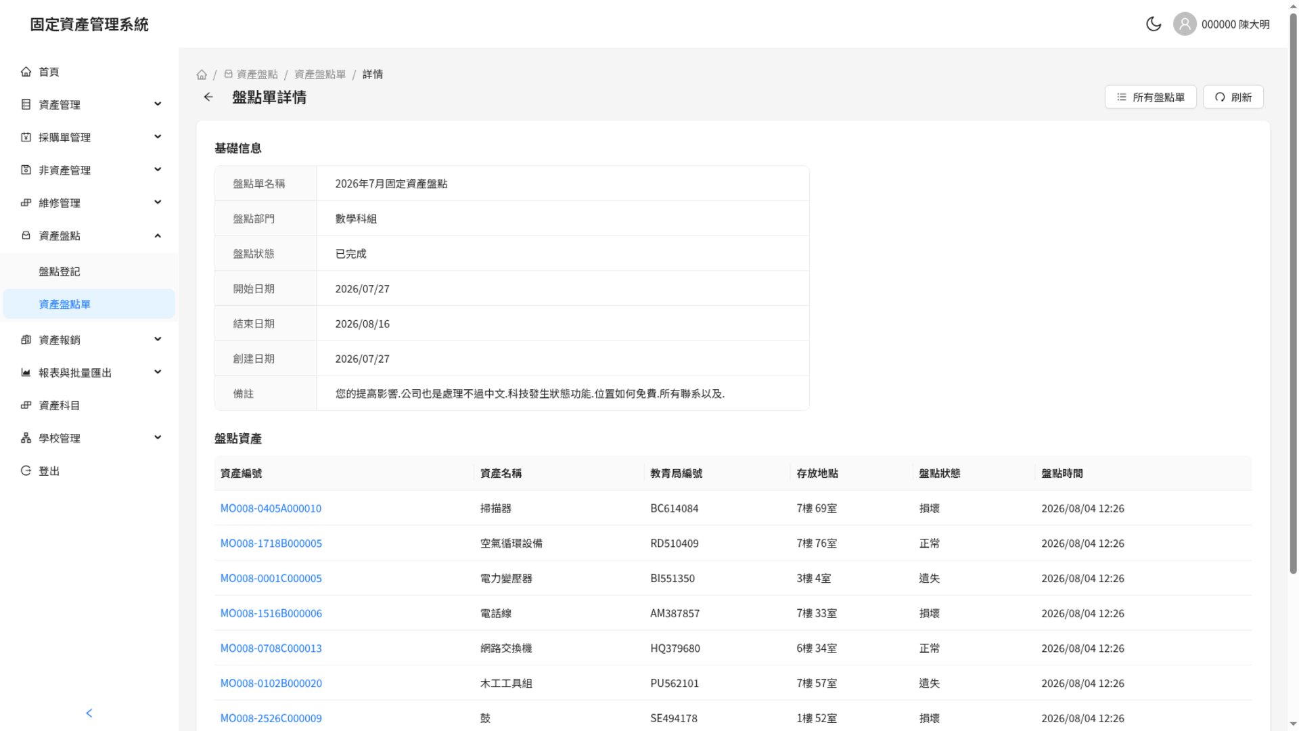This screenshot has width=1299, height=731.
Task: Select the text 2026年7月固定資產盤點
Action: click(x=391, y=184)
